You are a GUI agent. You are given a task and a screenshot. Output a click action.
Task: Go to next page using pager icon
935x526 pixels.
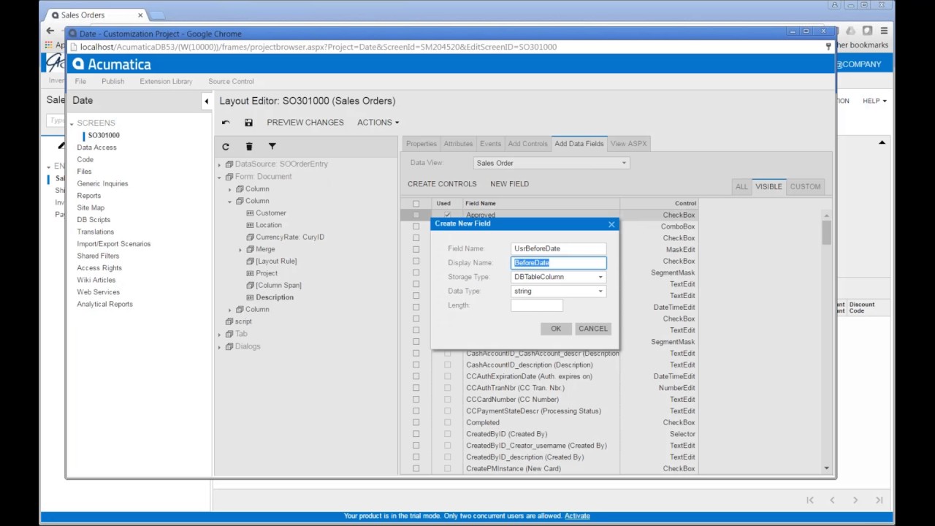[855, 500]
